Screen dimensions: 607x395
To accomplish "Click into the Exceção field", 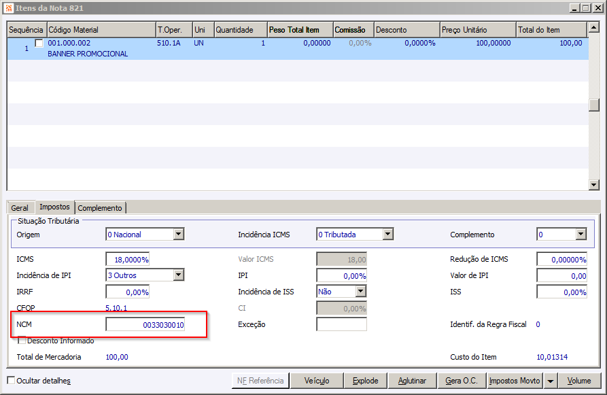I will [341, 324].
